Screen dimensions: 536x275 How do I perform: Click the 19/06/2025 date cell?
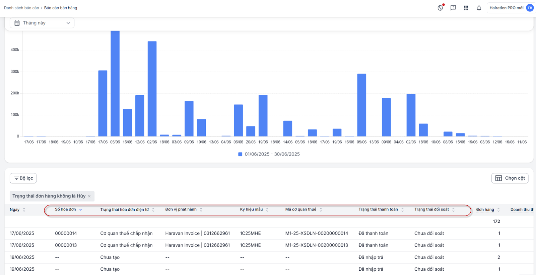point(22,269)
